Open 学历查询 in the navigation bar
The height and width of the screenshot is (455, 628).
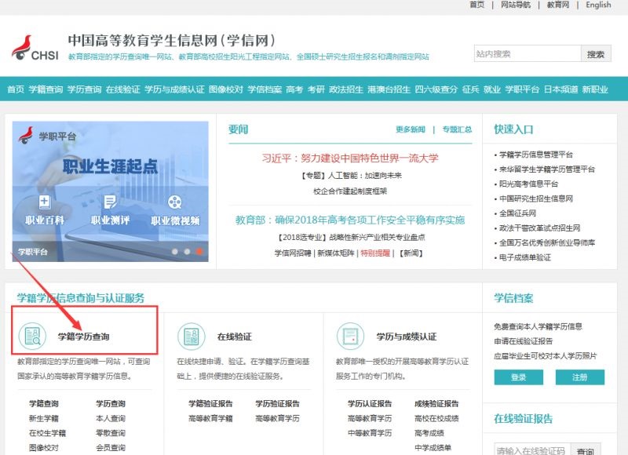tap(85, 89)
